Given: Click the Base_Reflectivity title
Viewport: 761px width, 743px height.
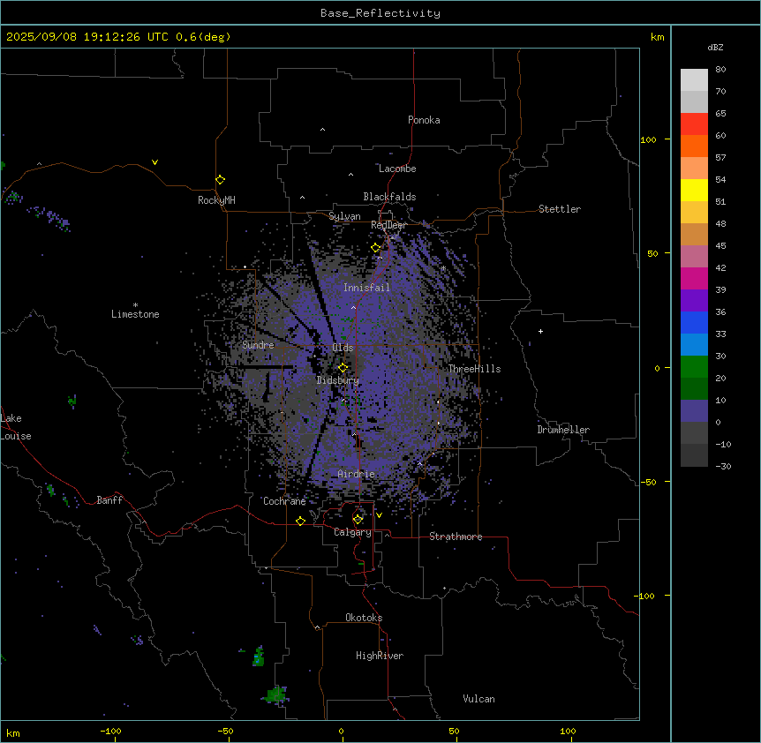Looking at the screenshot, I should tap(380, 13).
